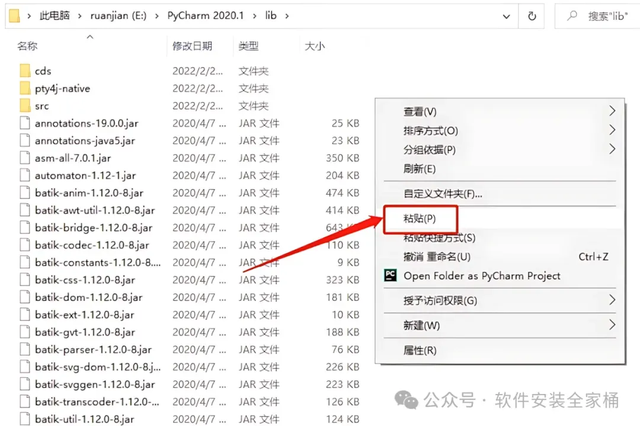Click the folder icon in address bar
The image size is (640, 426).
click(14, 16)
